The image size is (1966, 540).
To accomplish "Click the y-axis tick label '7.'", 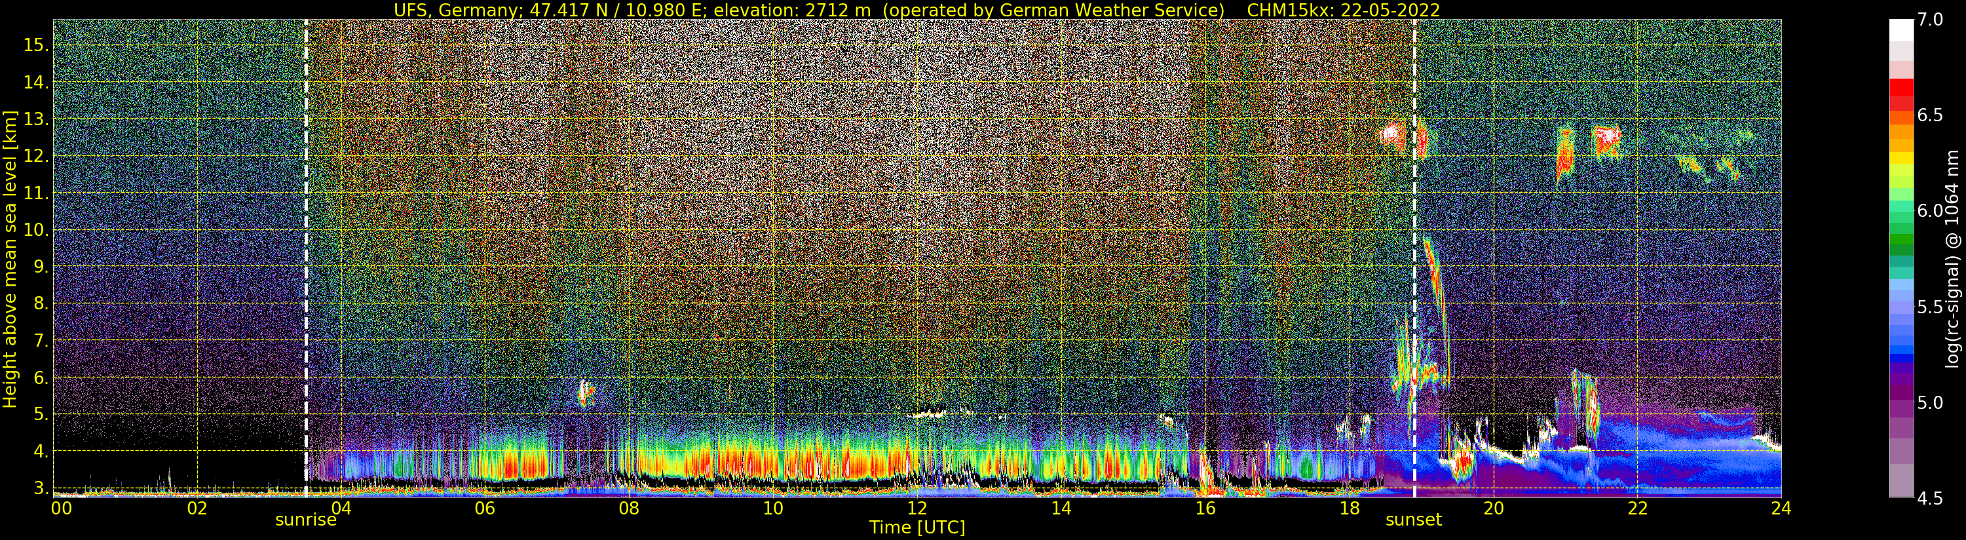I will pyautogui.click(x=41, y=341).
